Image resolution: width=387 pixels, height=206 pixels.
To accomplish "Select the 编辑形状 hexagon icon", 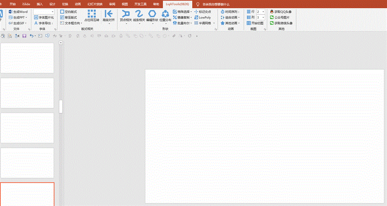I will coord(152,14).
